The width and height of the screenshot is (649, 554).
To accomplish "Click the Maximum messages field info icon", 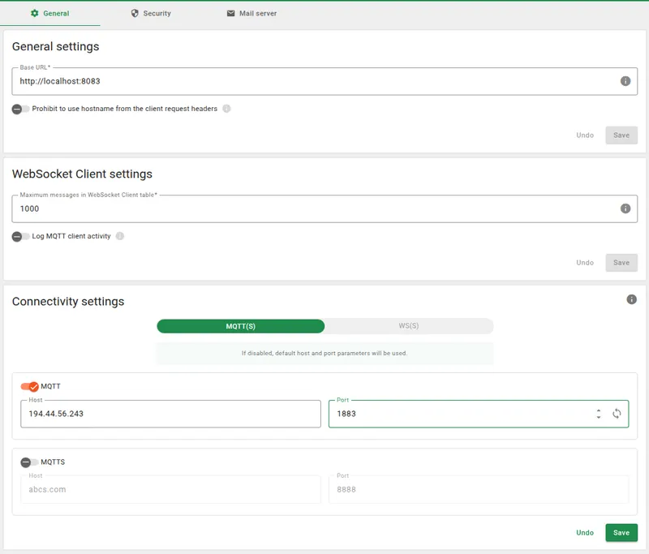I will pyautogui.click(x=625, y=208).
